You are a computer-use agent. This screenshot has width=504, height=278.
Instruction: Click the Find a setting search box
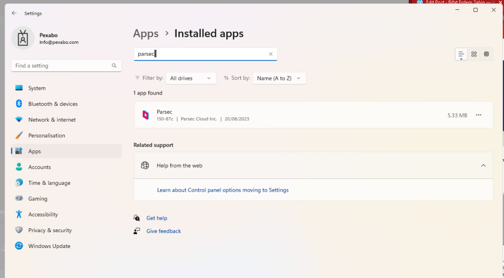click(66, 66)
